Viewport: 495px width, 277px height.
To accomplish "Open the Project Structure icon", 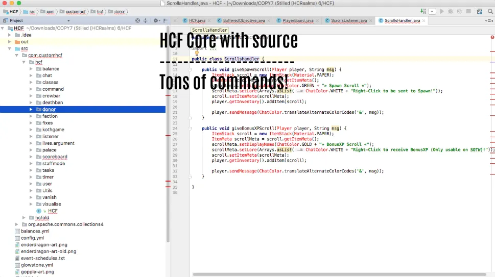I will (x=480, y=11).
